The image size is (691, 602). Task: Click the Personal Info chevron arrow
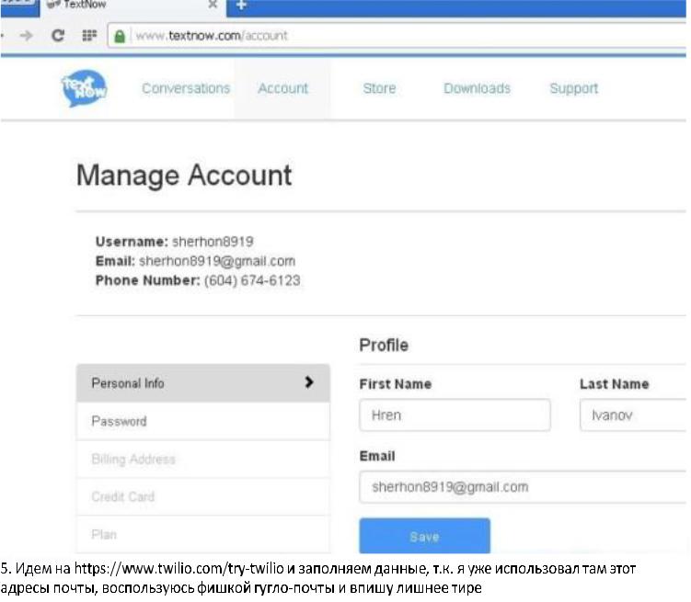pos(309,382)
